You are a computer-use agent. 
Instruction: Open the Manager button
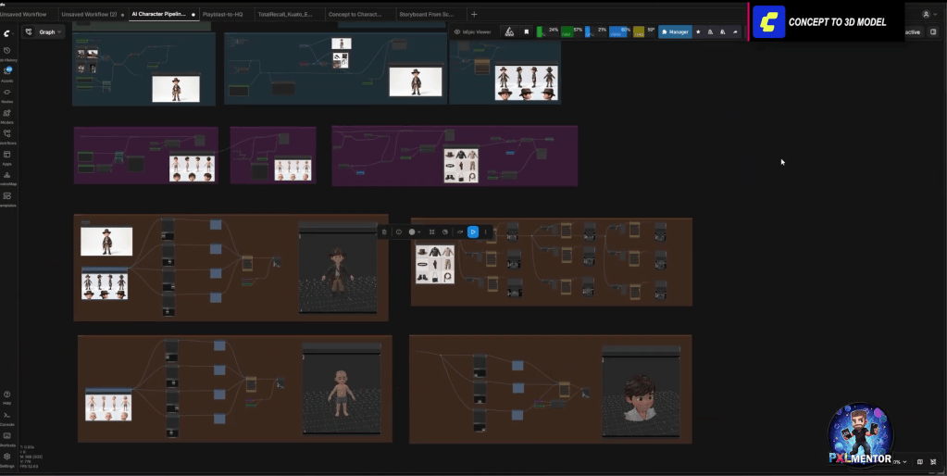[x=675, y=32]
